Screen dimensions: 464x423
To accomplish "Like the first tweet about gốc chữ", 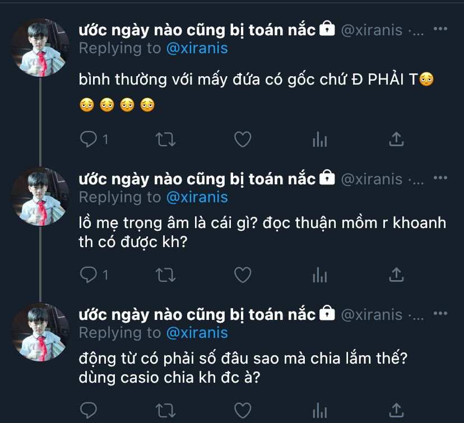I will [x=242, y=139].
